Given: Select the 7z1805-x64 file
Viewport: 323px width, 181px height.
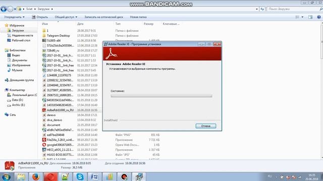Looking at the screenshot, I should point(51,40).
